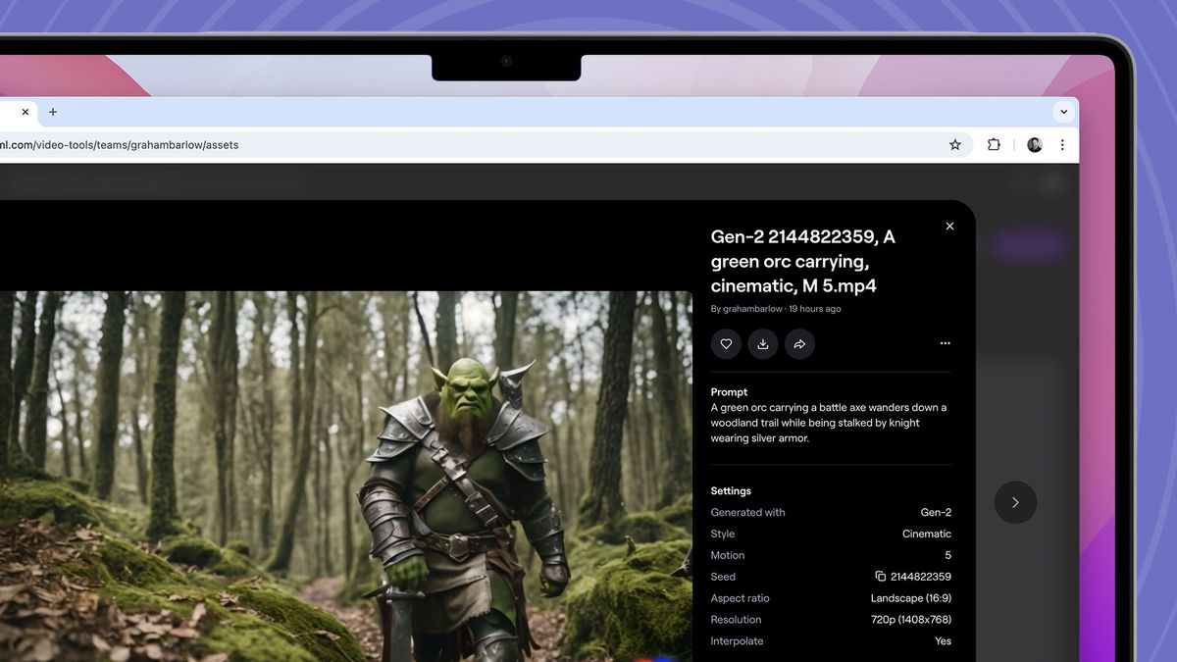Click the Landscape (16:9) aspect ratio value

pyautogui.click(x=910, y=597)
